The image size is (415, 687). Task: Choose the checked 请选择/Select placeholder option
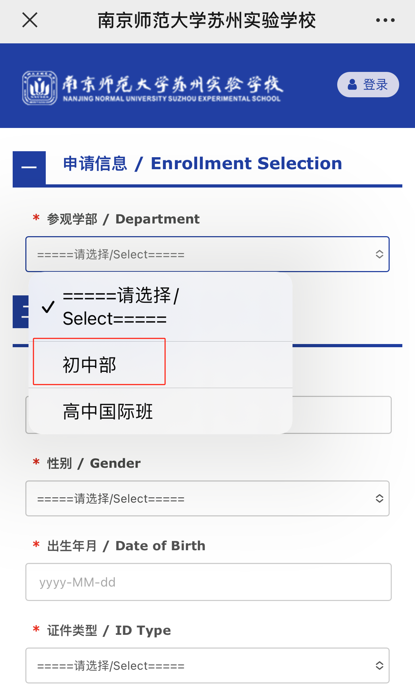(120, 307)
